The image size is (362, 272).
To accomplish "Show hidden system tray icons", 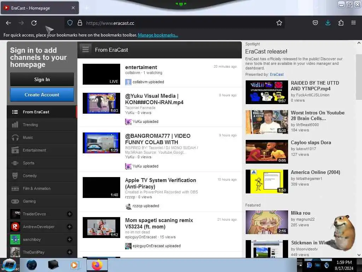I will pos(300,265).
